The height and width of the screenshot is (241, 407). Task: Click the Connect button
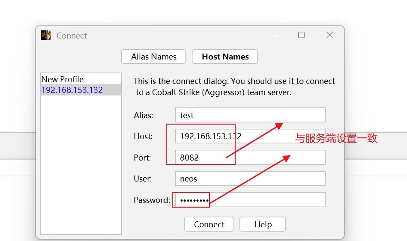point(209,224)
